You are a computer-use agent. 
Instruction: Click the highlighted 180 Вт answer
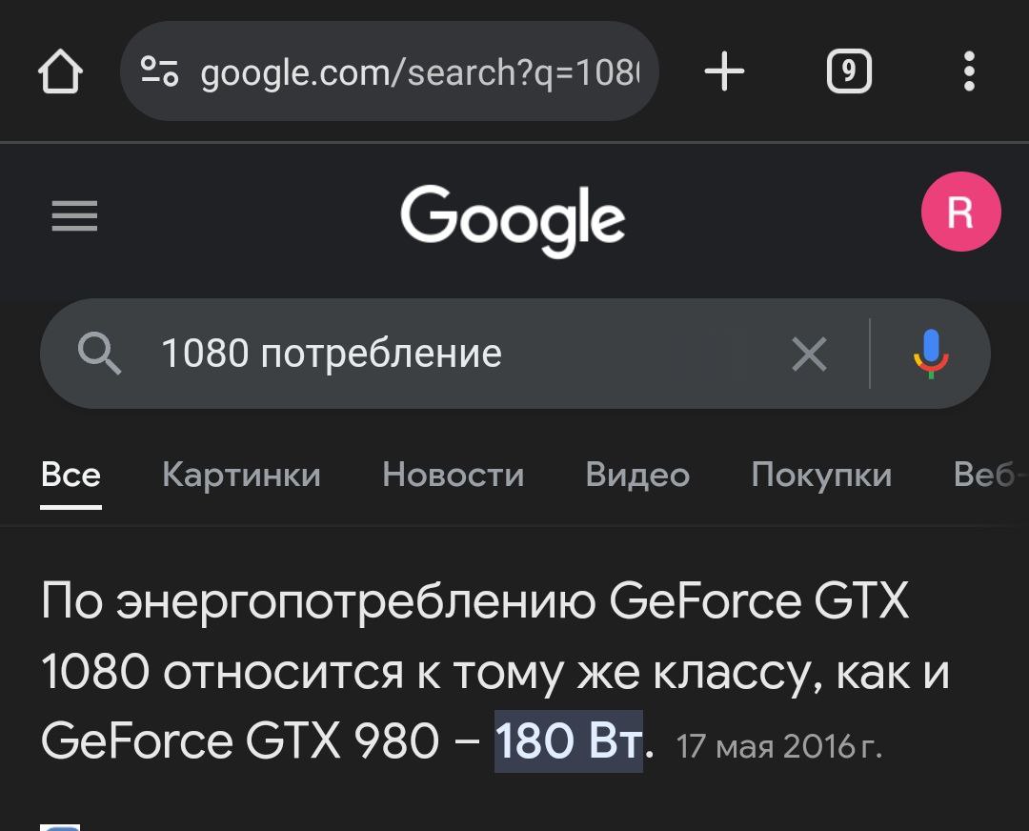(x=568, y=741)
